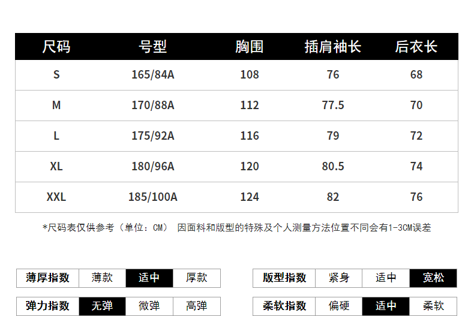Select the XXL size cell
The height and width of the screenshot is (316, 474).
pyautogui.click(x=56, y=197)
